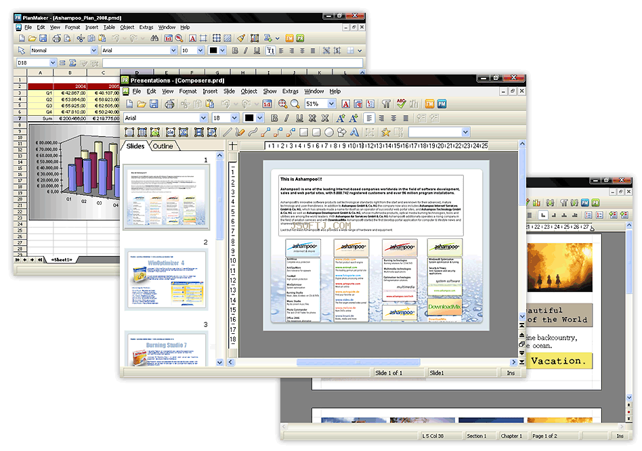
Task: Click the PR icon in TextMaker window toolbar
Action: (596, 202)
